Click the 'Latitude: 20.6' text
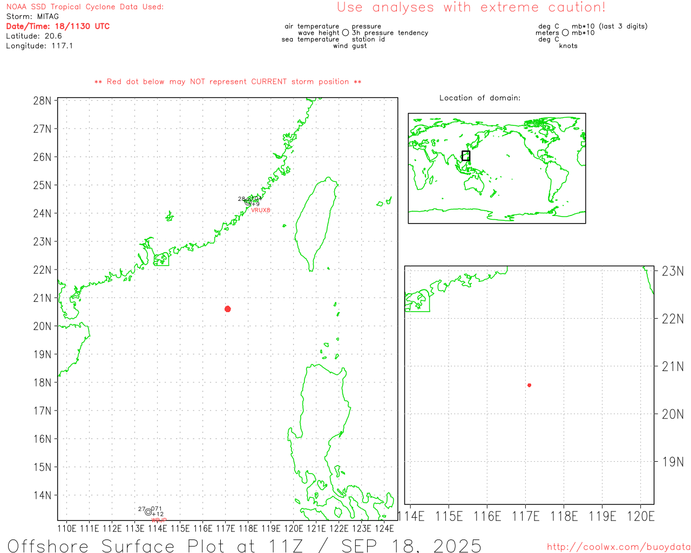This screenshot has height=553, width=691. tap(34, 36)
